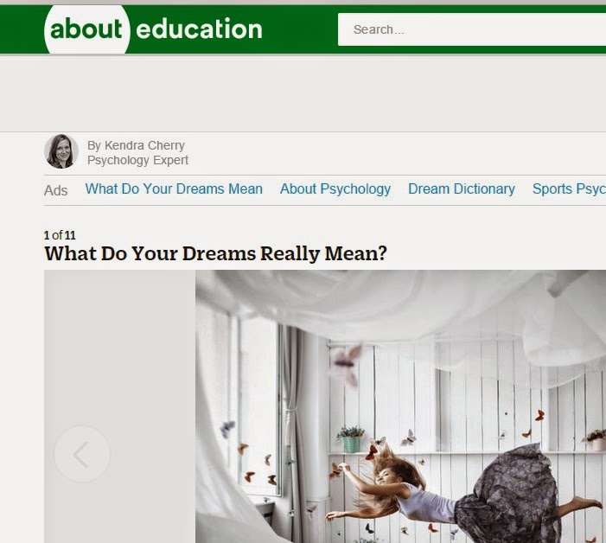
Task: Click the 'Psychology Expert' label
Action: (137, 160)
